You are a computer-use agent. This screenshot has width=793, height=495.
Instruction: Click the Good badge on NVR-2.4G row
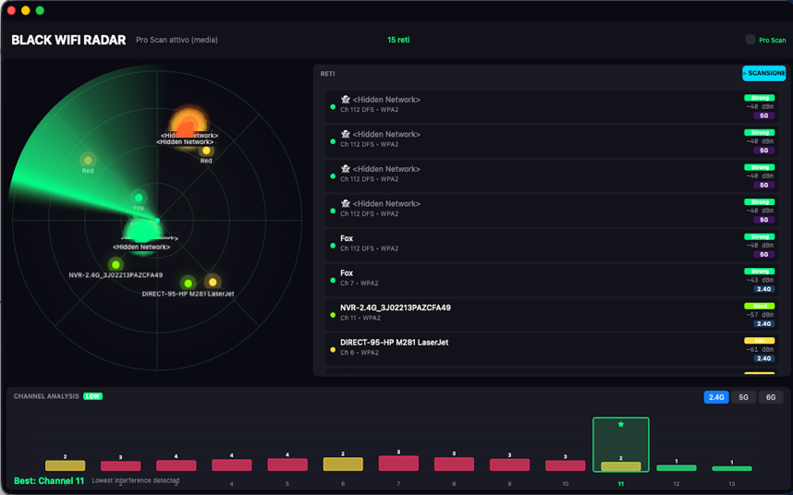[759, 306]
